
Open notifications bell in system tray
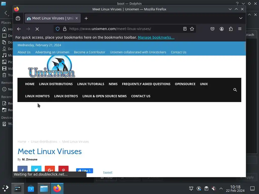click(x=191, y=188)
